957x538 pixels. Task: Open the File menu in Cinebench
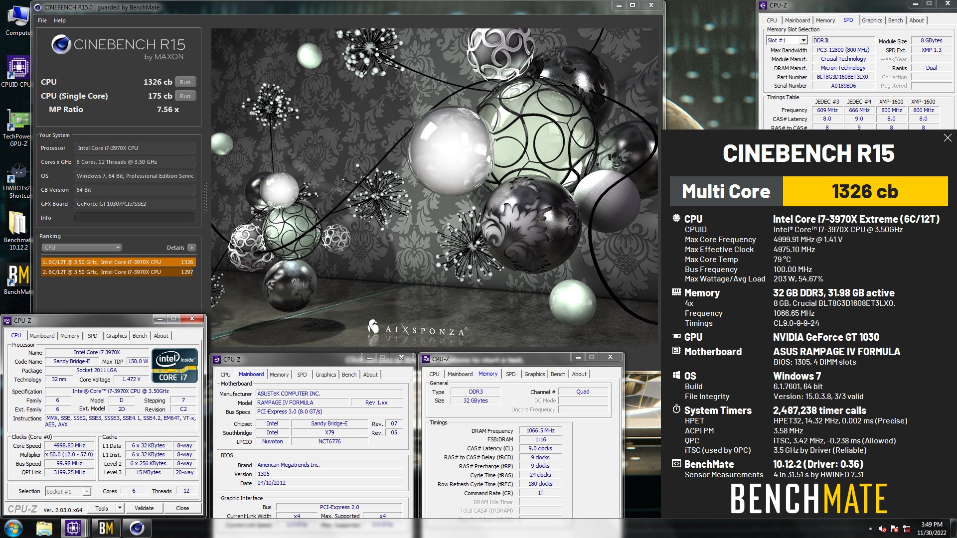pos(42,20)
